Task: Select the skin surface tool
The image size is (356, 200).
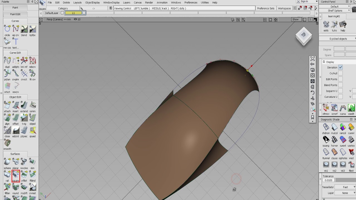Action: click(x=33, y=162)
